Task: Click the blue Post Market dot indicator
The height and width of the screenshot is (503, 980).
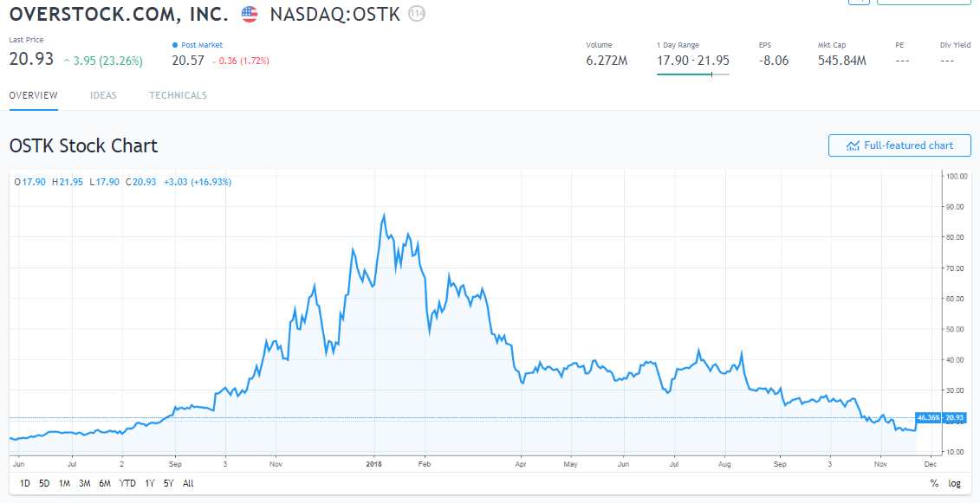Action: (x=175, y=45)
